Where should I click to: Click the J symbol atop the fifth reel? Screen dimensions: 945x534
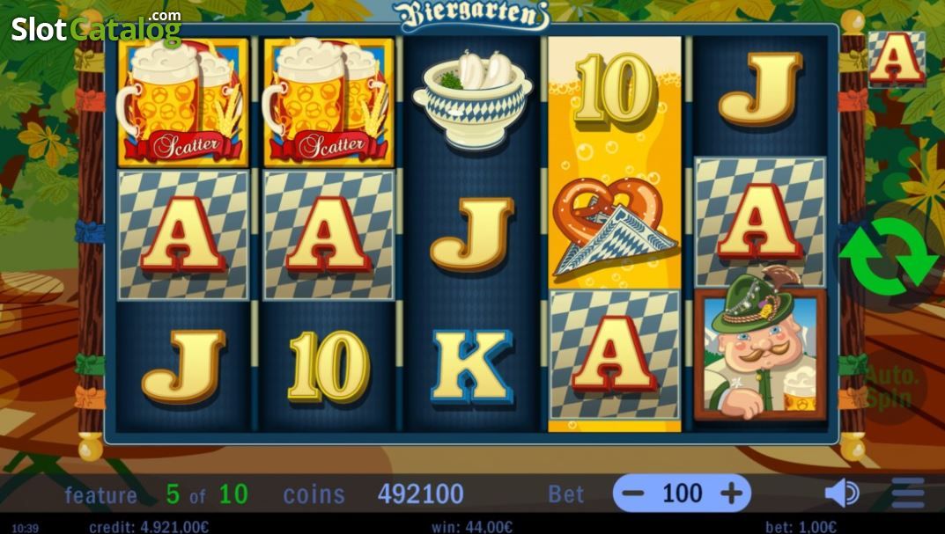(761, 89)
